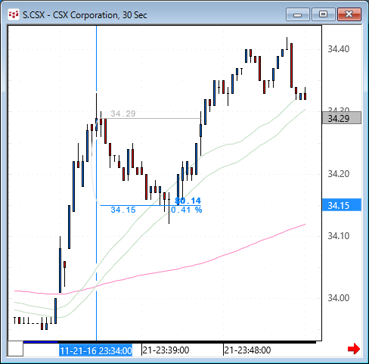The width and height of the screenshot is (369, 364).
Task: Click the $0.14 measurement label on chart
Action: (188, 201)
